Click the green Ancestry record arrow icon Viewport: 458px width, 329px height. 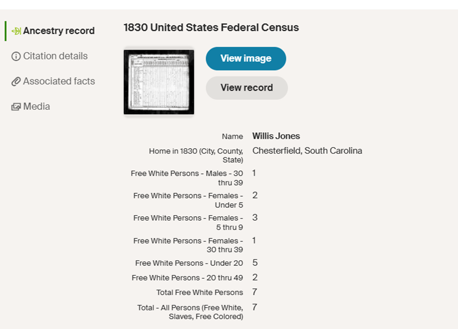pos(16,31)
